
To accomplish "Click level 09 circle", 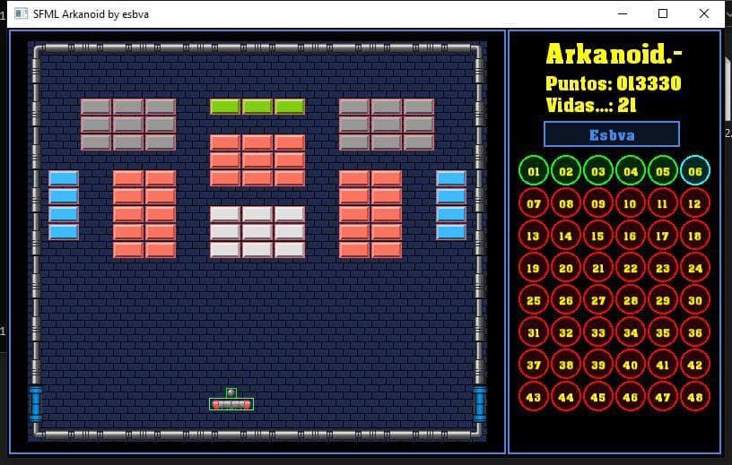I will (x=598, y=203).
